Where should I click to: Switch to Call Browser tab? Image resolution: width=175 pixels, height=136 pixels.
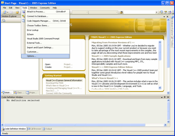pos(34,129)
